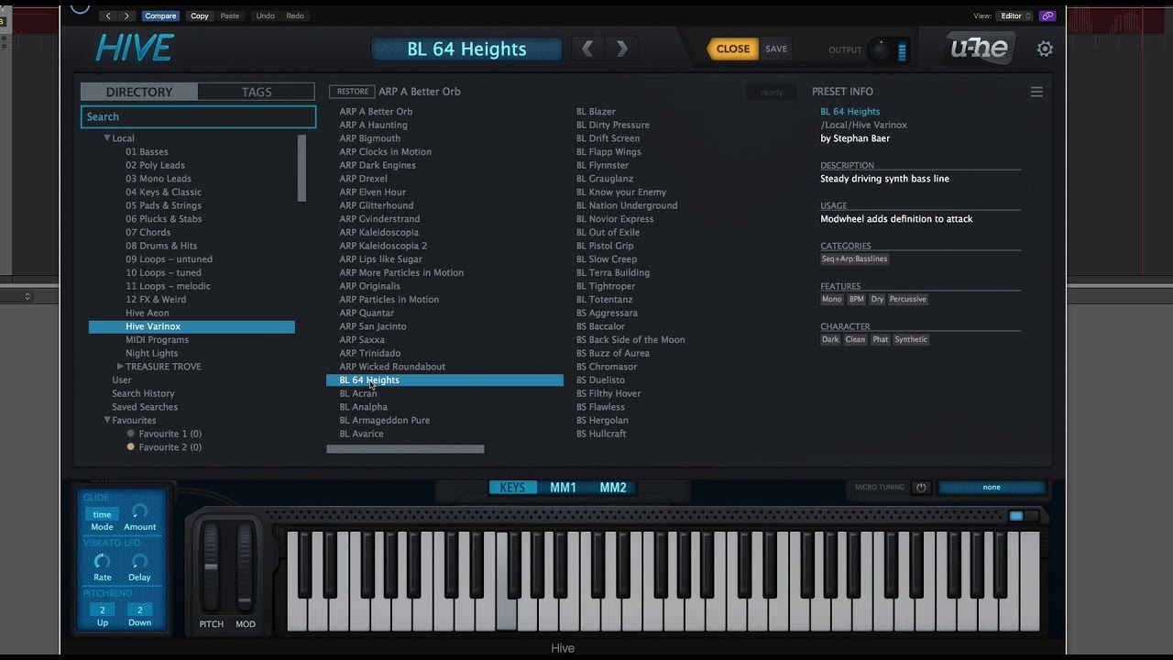Toggle the Mono feature tag

click(x=831, y=299)
